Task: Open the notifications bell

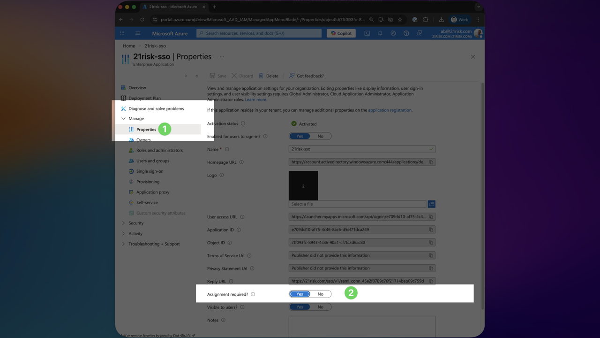Action: coord(380,33)
